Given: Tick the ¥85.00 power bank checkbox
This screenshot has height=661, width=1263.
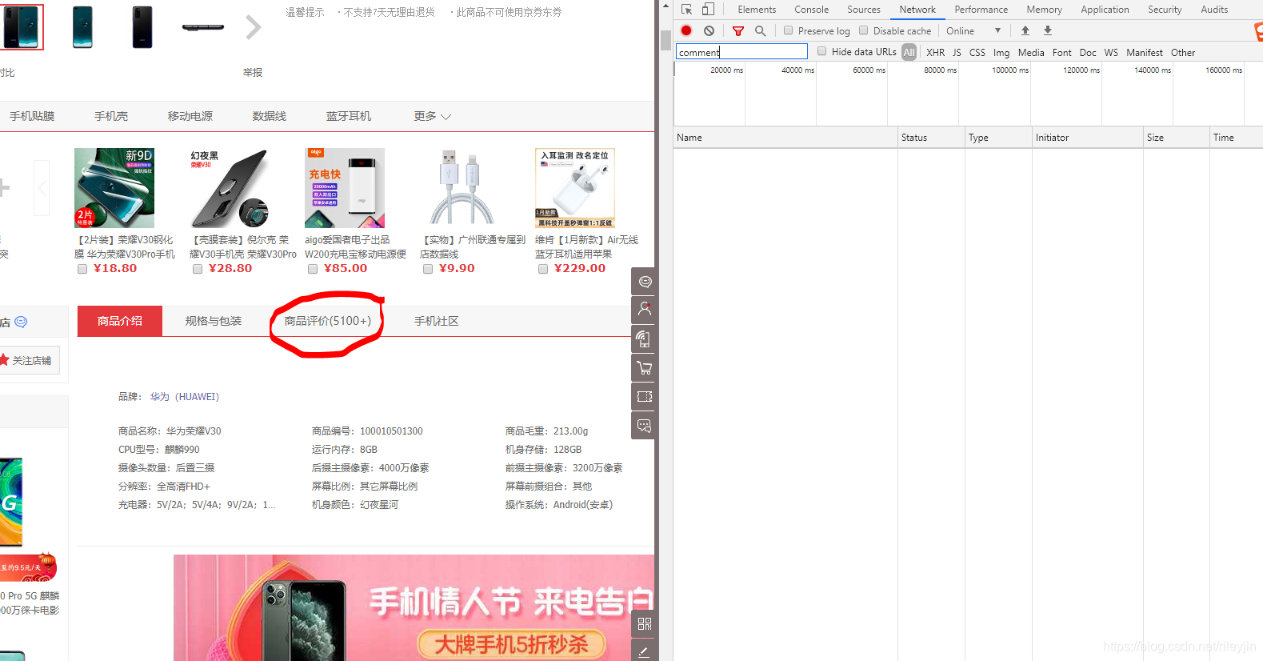Looking at the screenshot, I should [x=313, y=269].
